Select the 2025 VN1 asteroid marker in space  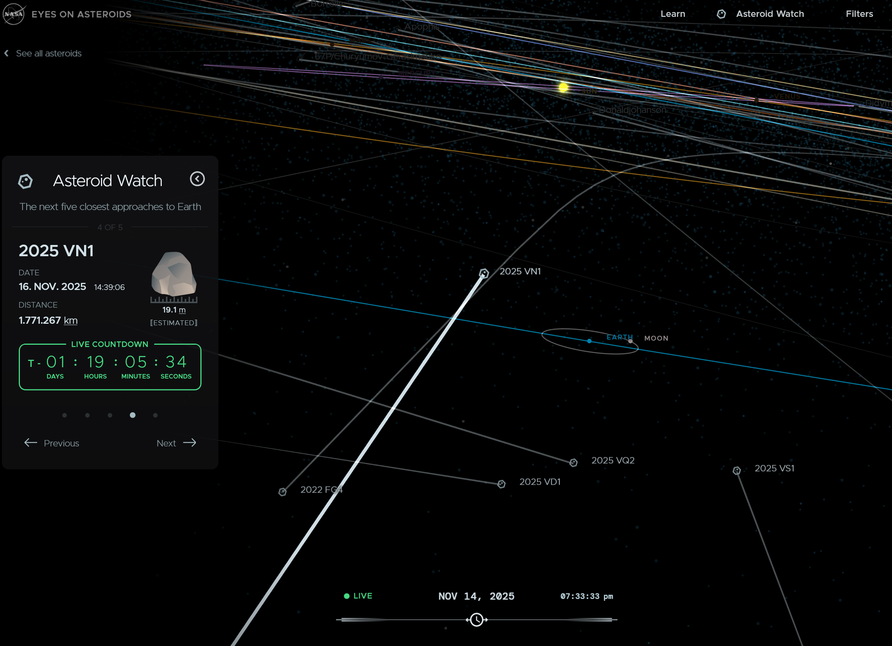point(484,273)
